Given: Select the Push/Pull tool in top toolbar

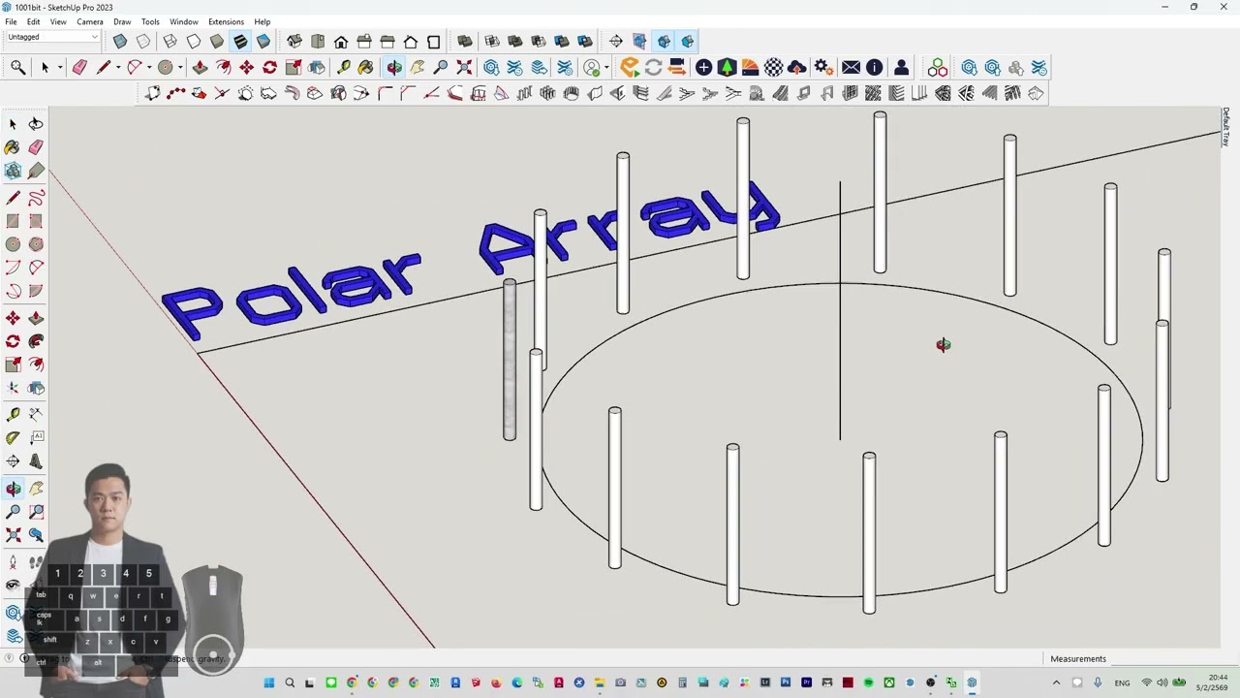Looking at the screenshot, I should pyautogui.click(x=200, y=67).
